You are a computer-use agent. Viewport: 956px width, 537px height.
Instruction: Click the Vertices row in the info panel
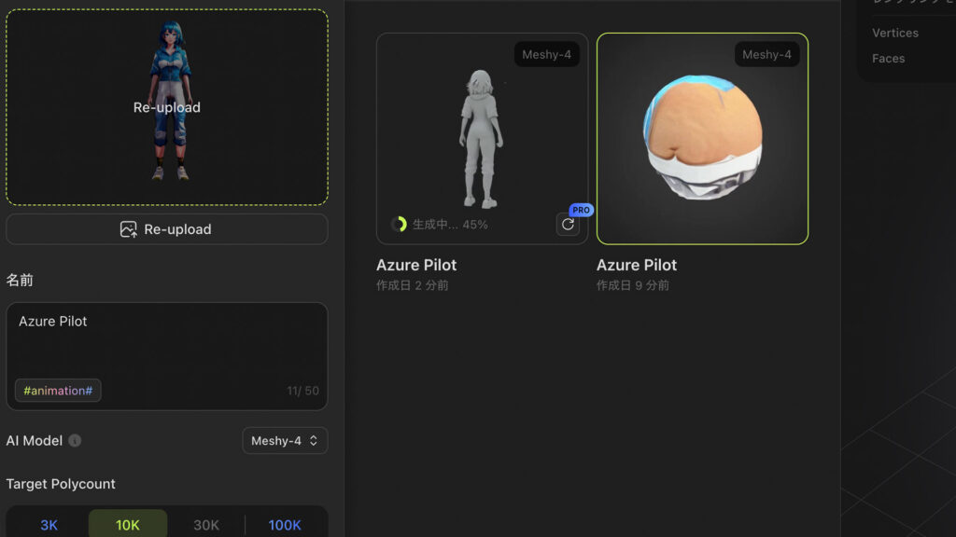point(895,33)
